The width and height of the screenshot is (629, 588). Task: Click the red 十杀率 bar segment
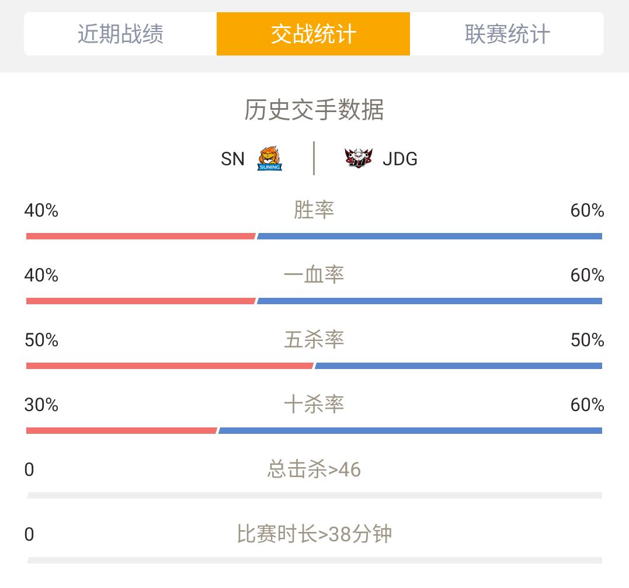tap(121, 431)
